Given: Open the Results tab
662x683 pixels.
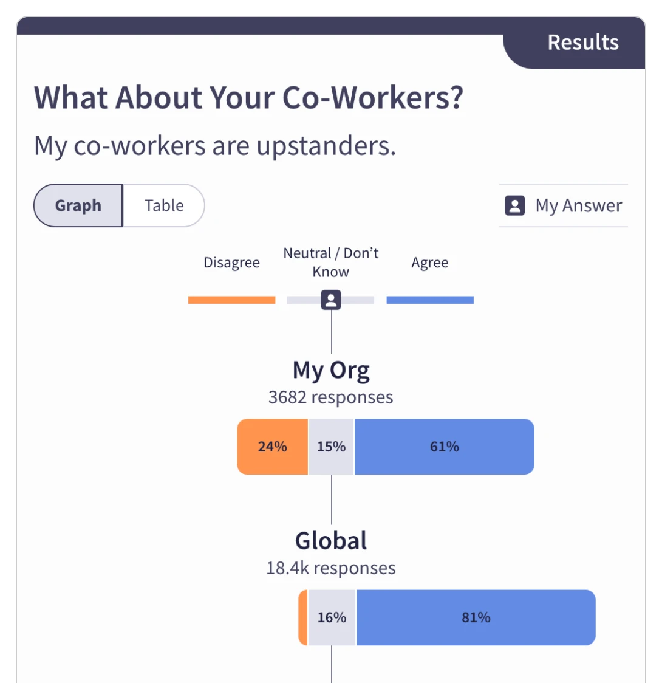Looking at the screenshot, I should 582,43.
